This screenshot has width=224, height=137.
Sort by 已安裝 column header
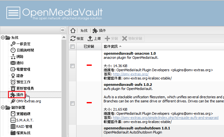click(89, 46)
